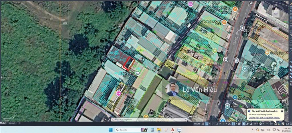Switch to the Model tab

(3, 123)
